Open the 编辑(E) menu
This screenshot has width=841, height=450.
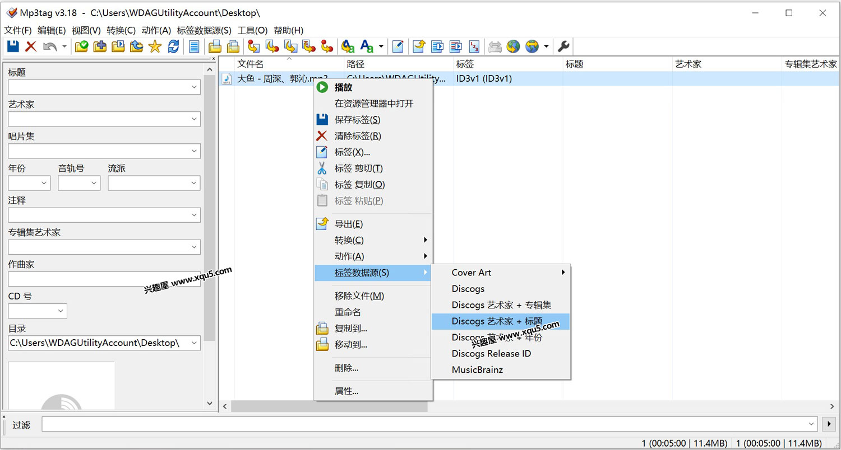[52, 30]
